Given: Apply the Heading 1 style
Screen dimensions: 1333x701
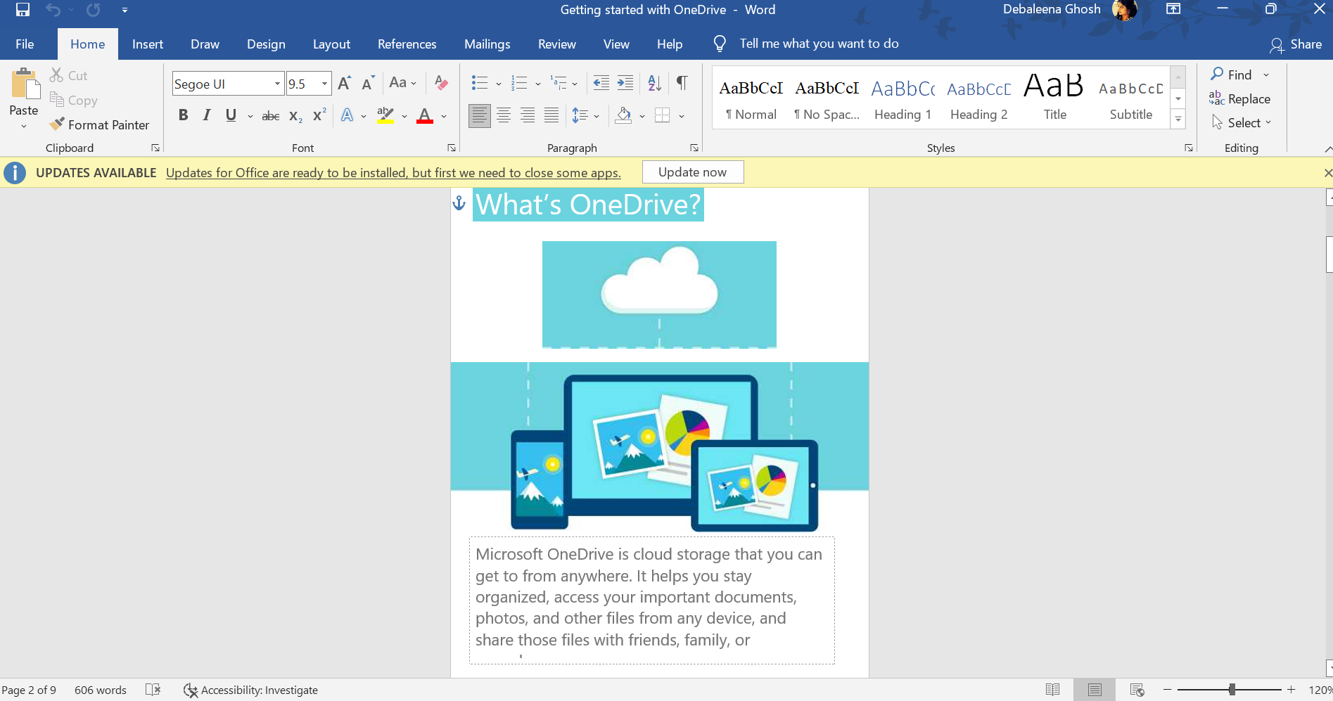Looking at the screenshot, I should tap(903, 99).
